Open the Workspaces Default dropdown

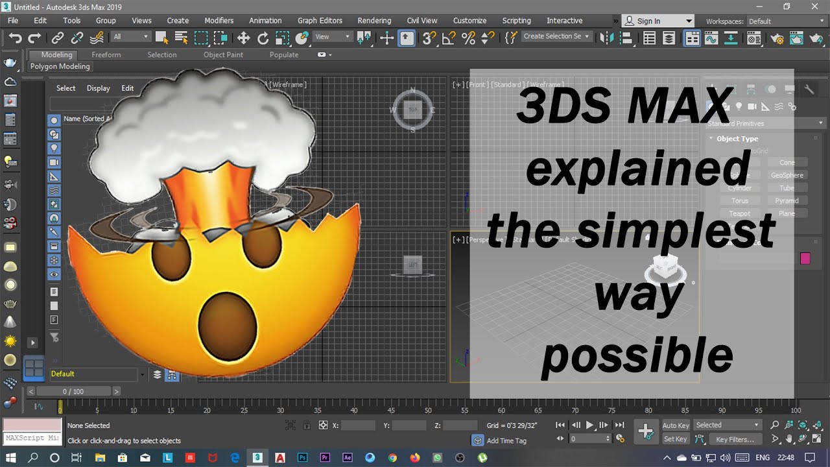click(787, 21)
